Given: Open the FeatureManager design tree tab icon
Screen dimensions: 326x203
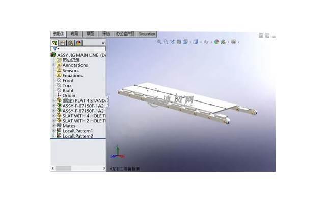Looking at the screenshot, I should 55,43.
